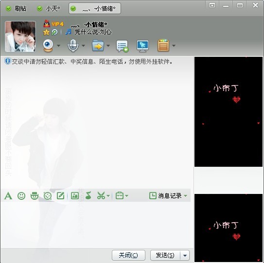The width and height of the screenshot is (264, 263).
Task: Click the green search-style icon beside star
Action: [x=54, y=32]
